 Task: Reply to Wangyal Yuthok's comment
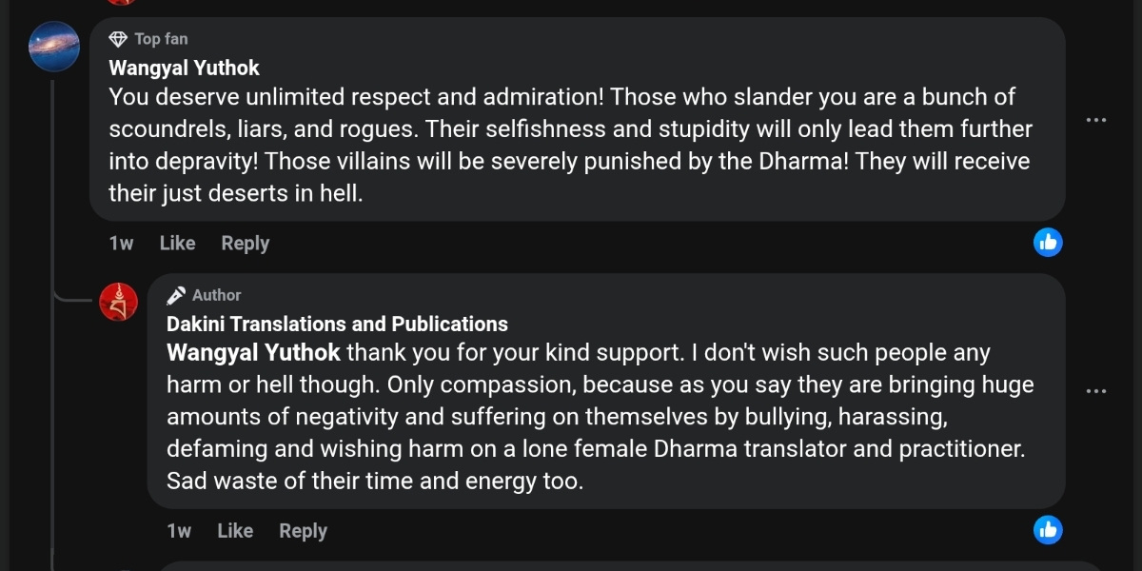[x=245, y=243]
